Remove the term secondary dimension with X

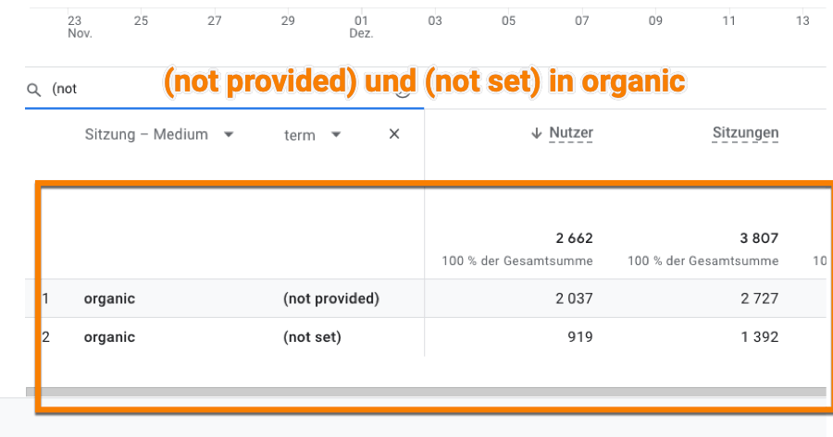pyautogui.click(x=394, y=135)
